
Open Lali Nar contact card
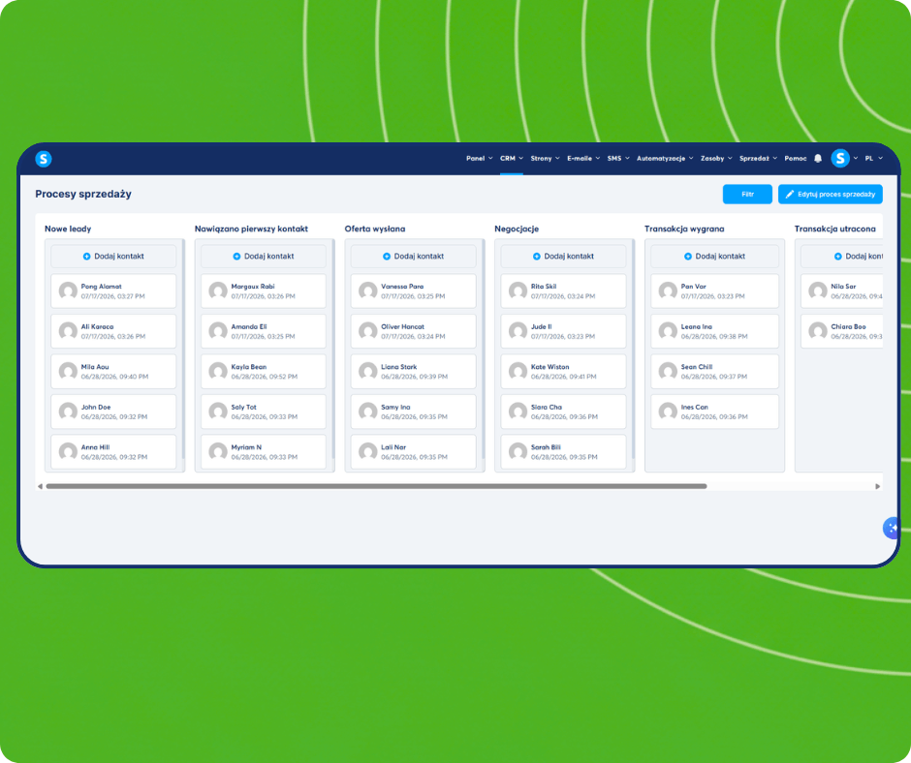click(x=413, y=452)
